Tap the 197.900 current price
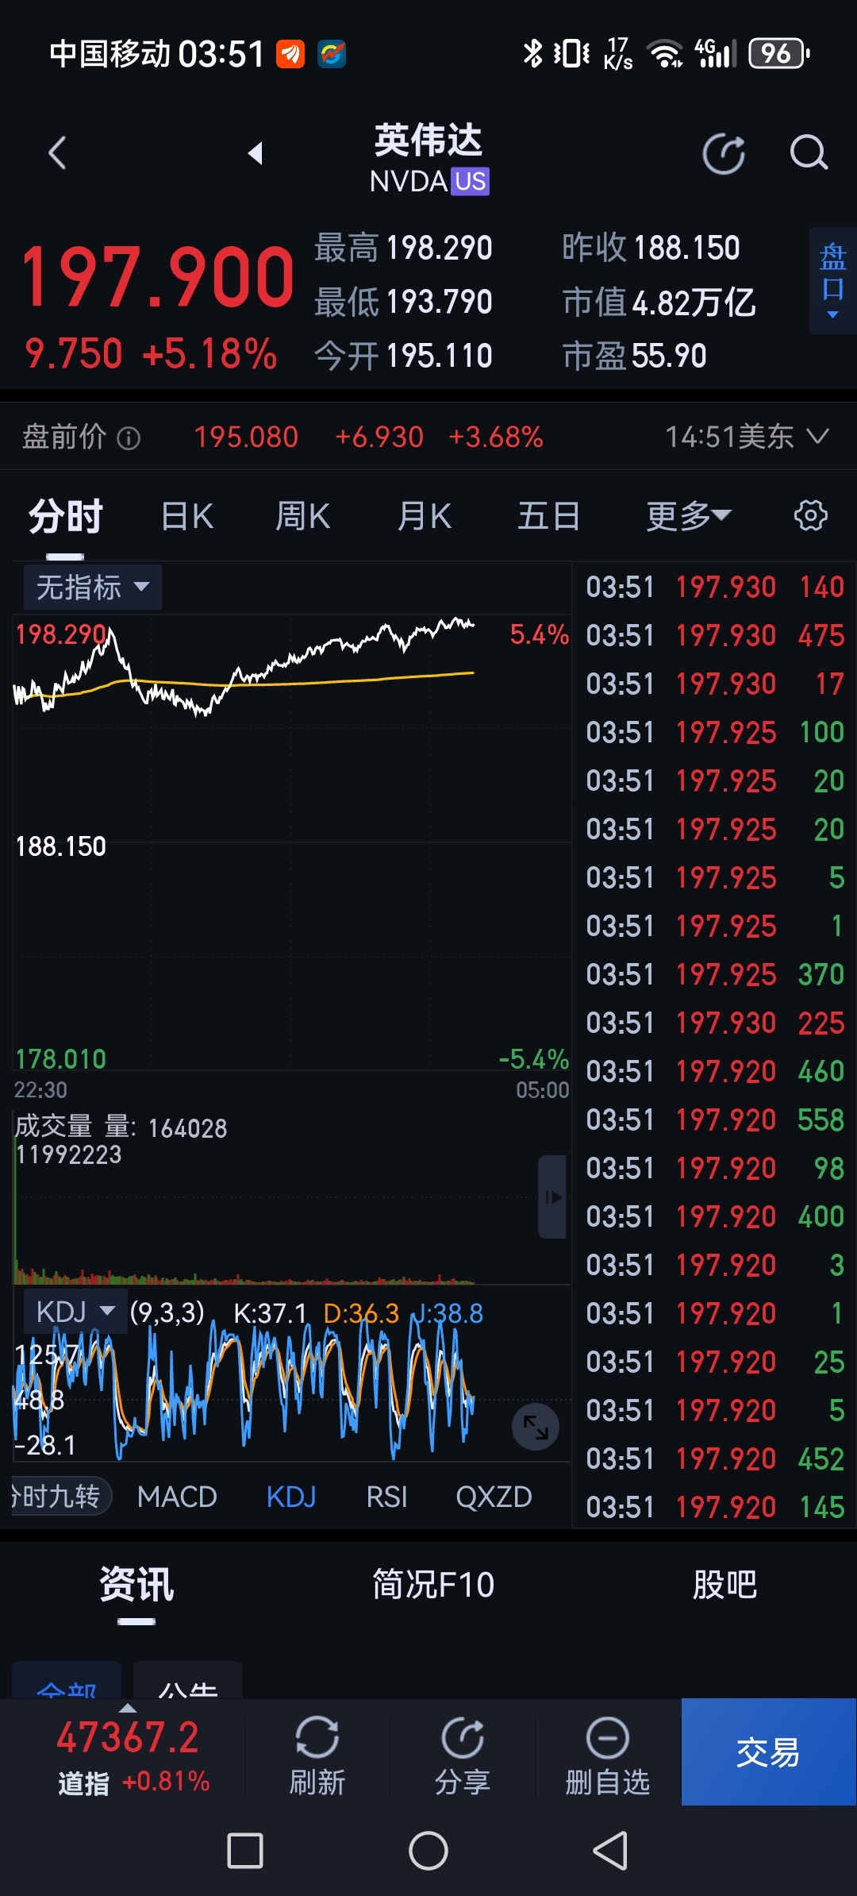Viewport: 857px width, 1896px height. coord(157,277)
